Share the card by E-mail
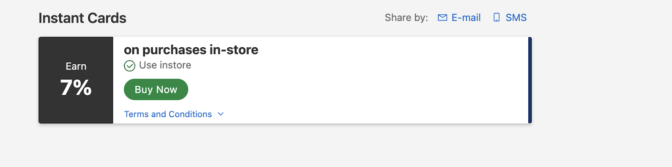The width and height of the screenshot is (672, 167). 466,18
